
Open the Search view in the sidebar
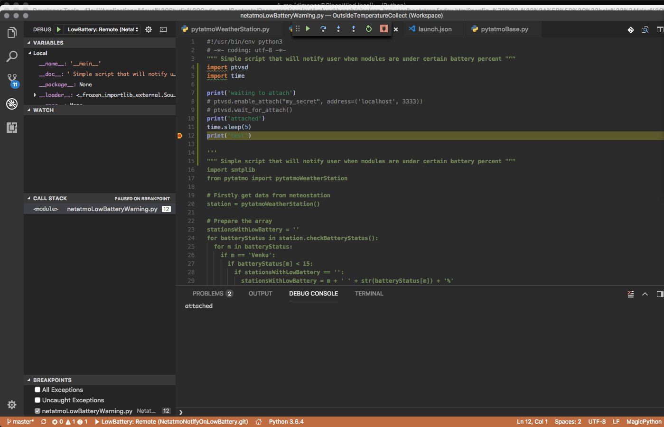tap(12, 56)
